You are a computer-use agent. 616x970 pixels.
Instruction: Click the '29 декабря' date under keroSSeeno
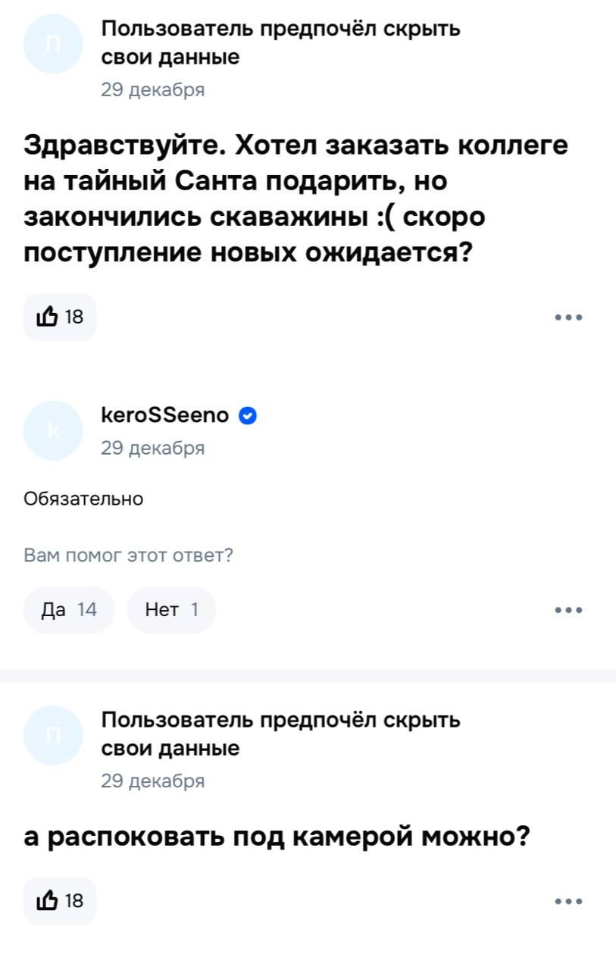pos(153,448)
